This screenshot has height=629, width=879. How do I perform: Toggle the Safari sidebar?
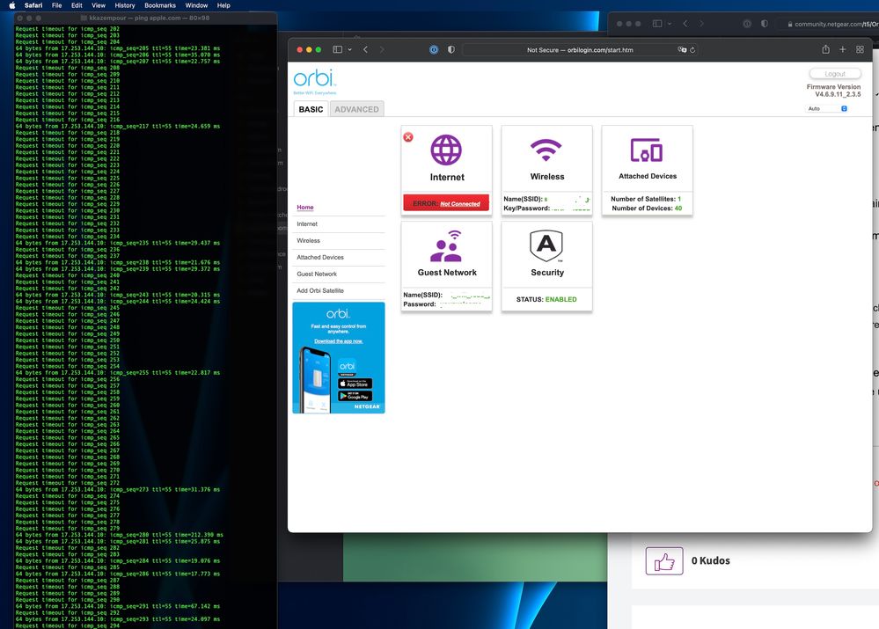[x=337, y=50]
